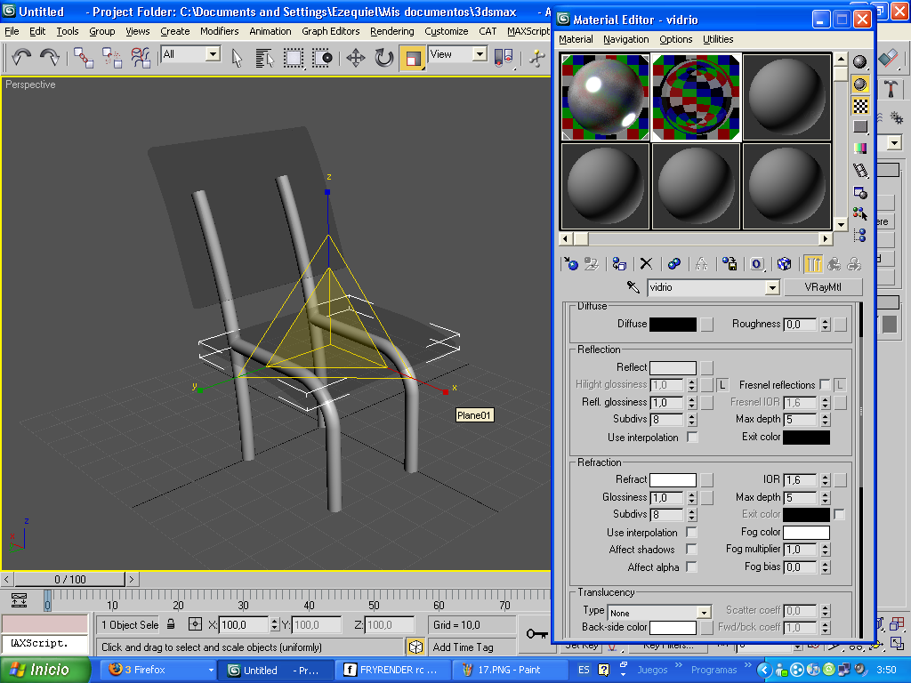Enable Reflection Use interpolation checkbox
The height and width of the screenshot is (683, 911).
692,437
